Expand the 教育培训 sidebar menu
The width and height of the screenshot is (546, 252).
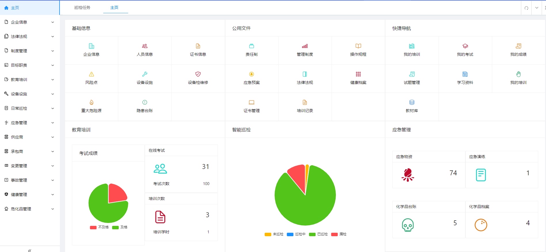click(x=30, y=80)
